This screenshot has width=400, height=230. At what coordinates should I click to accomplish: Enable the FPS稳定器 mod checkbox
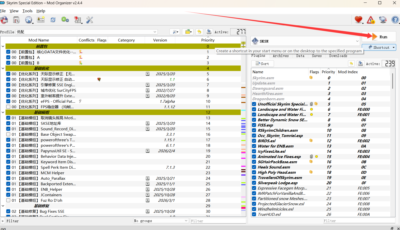pos(8,107)
